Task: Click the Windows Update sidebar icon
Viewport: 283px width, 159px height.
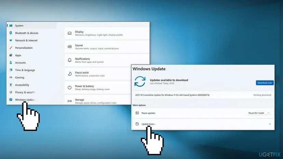Action: click(x=11, y=100)
